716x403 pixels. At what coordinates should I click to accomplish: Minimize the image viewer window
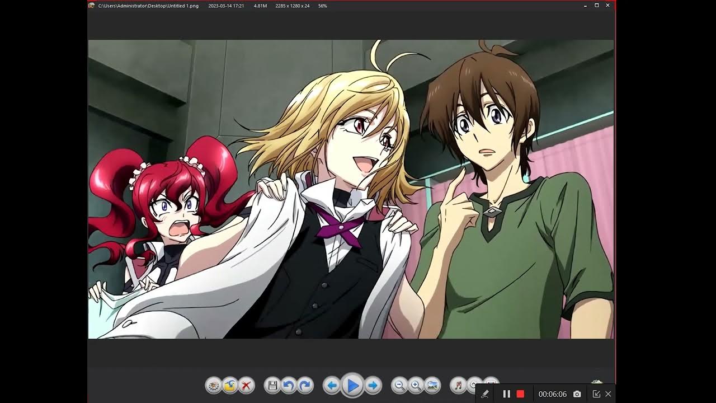click(x=585, y=6)
